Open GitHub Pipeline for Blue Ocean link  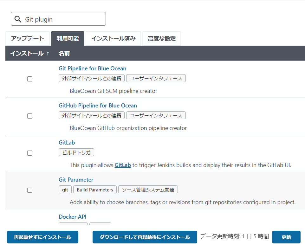(98, 106)
